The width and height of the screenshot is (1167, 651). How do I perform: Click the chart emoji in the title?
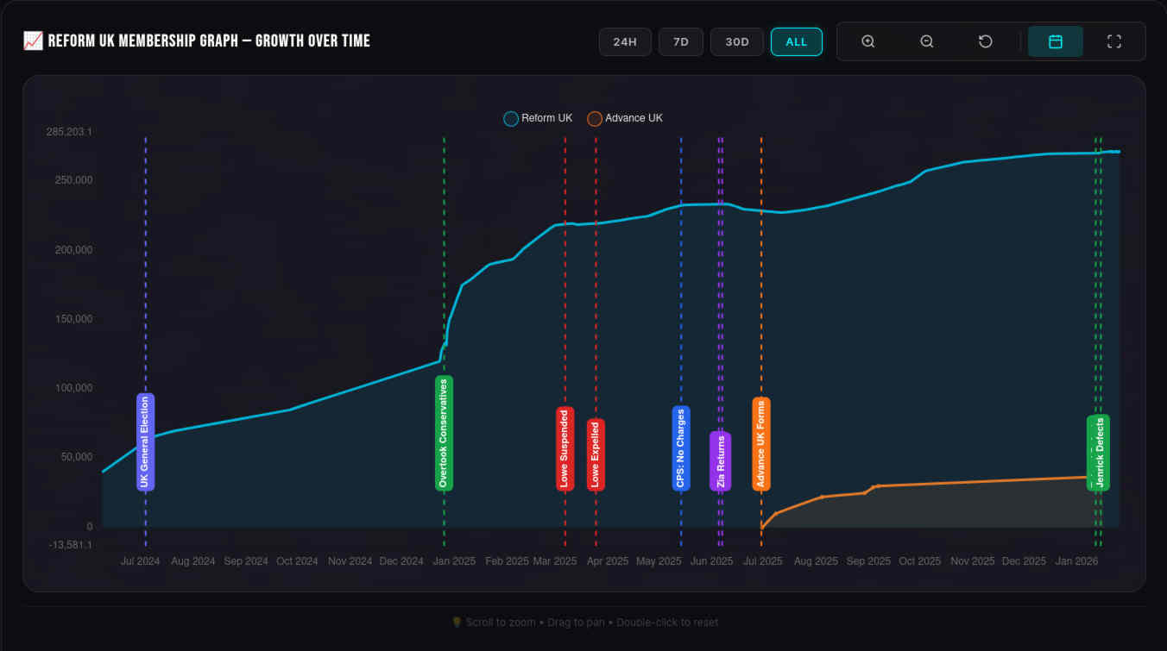[33, 41]
